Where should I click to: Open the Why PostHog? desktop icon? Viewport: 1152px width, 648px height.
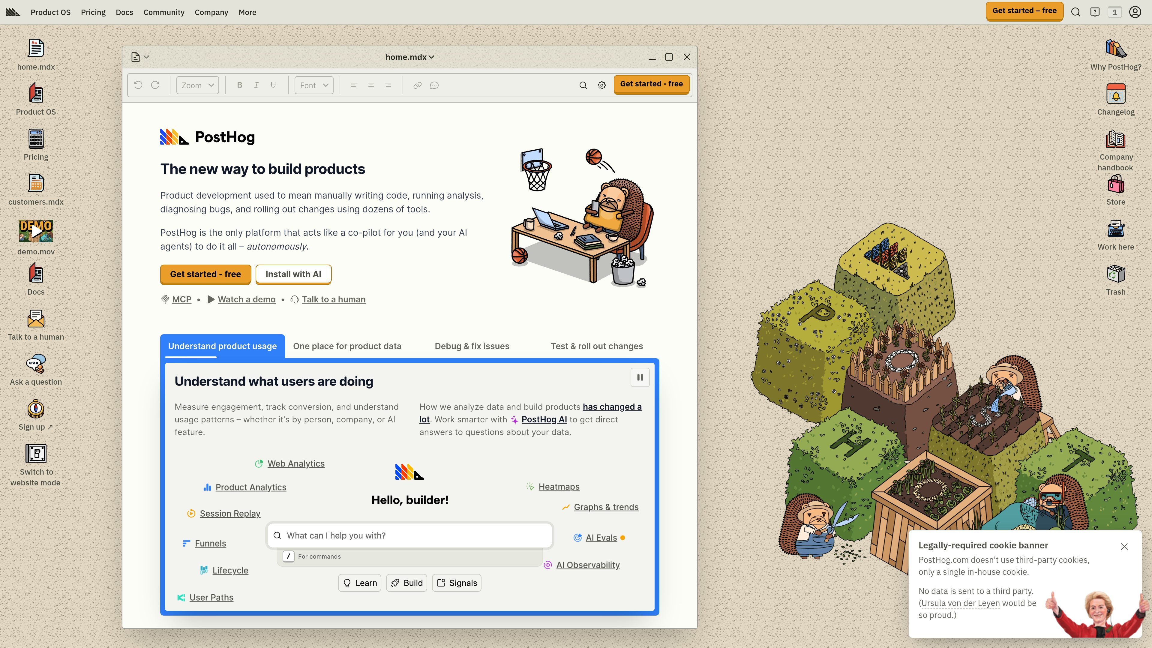pos(1116,48)
